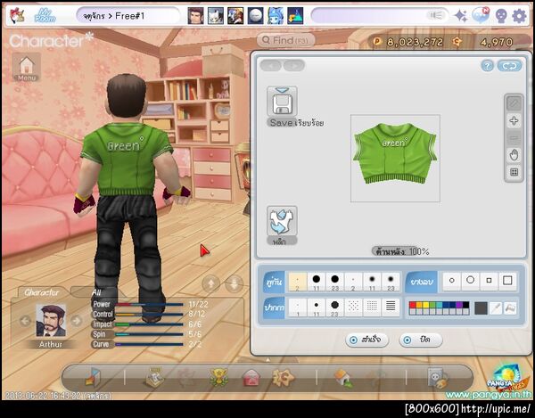The height and width of the screenshot is (418, 535).
Task: Click the exit door icon in bottom bar
Action: (x=93, y=378)
